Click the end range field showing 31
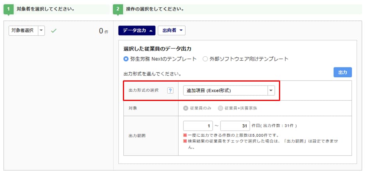 [x=235, y=126]
